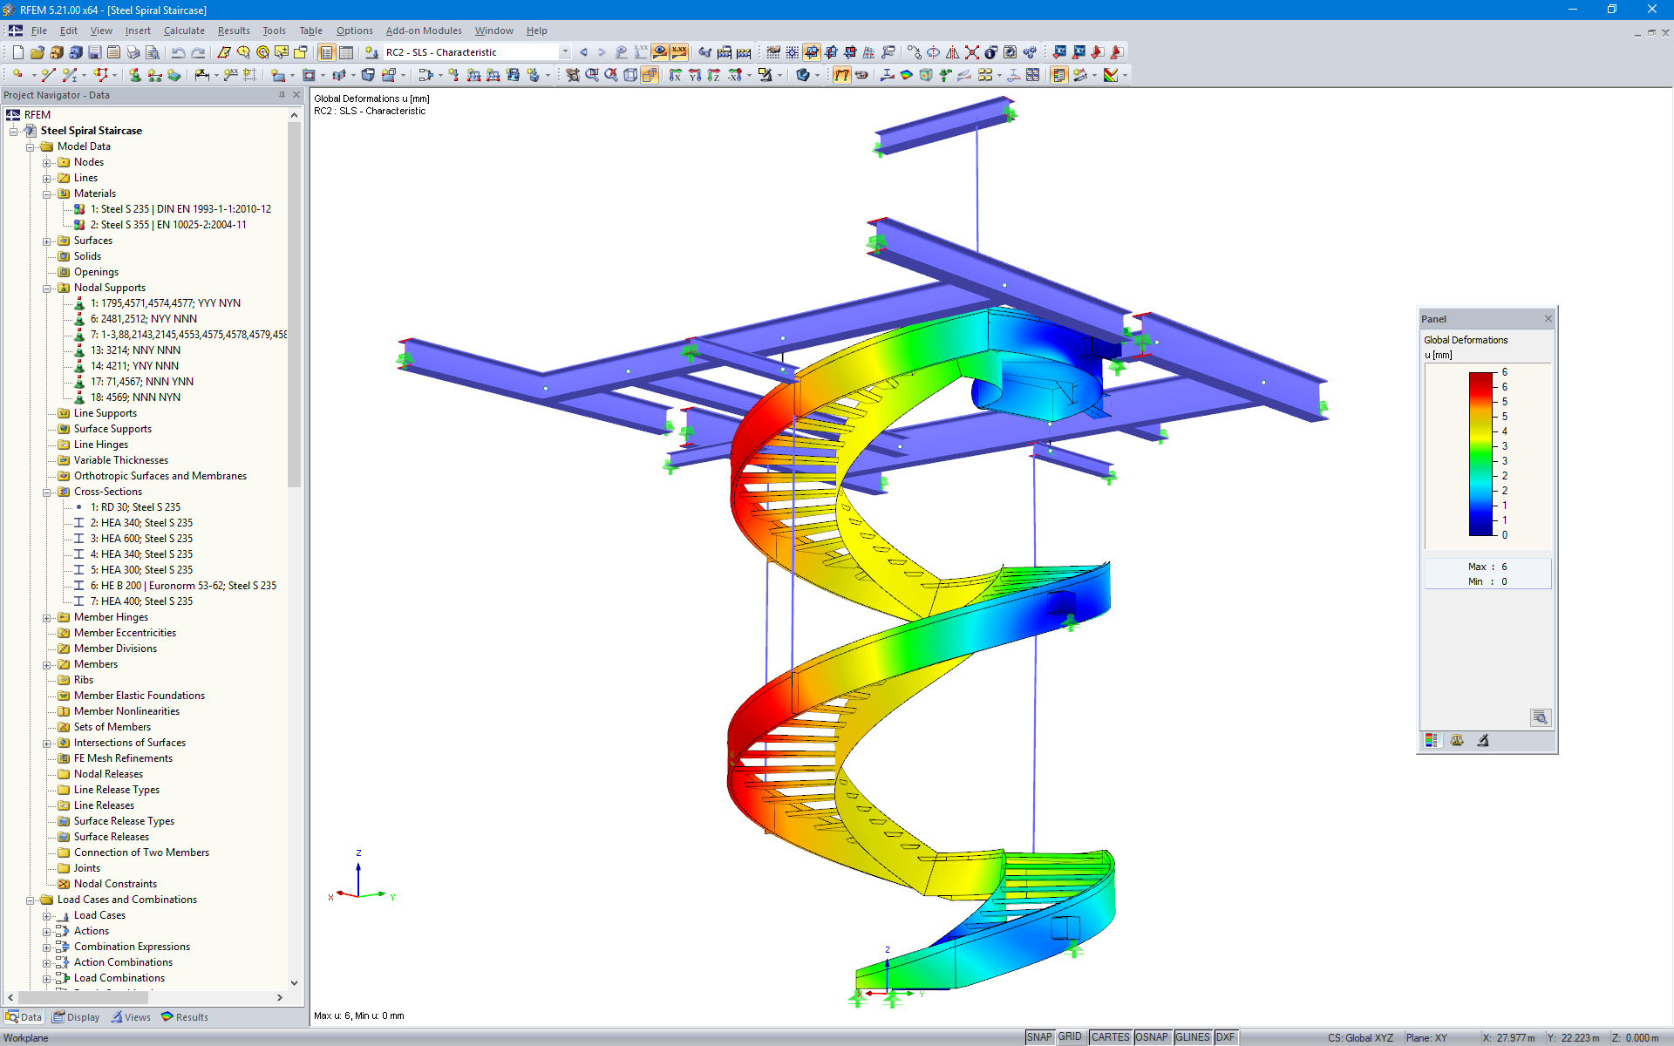Toggle OSNAP in status bar
Viewport: 1674px width, 1046px height.
click(1151, 1037)
